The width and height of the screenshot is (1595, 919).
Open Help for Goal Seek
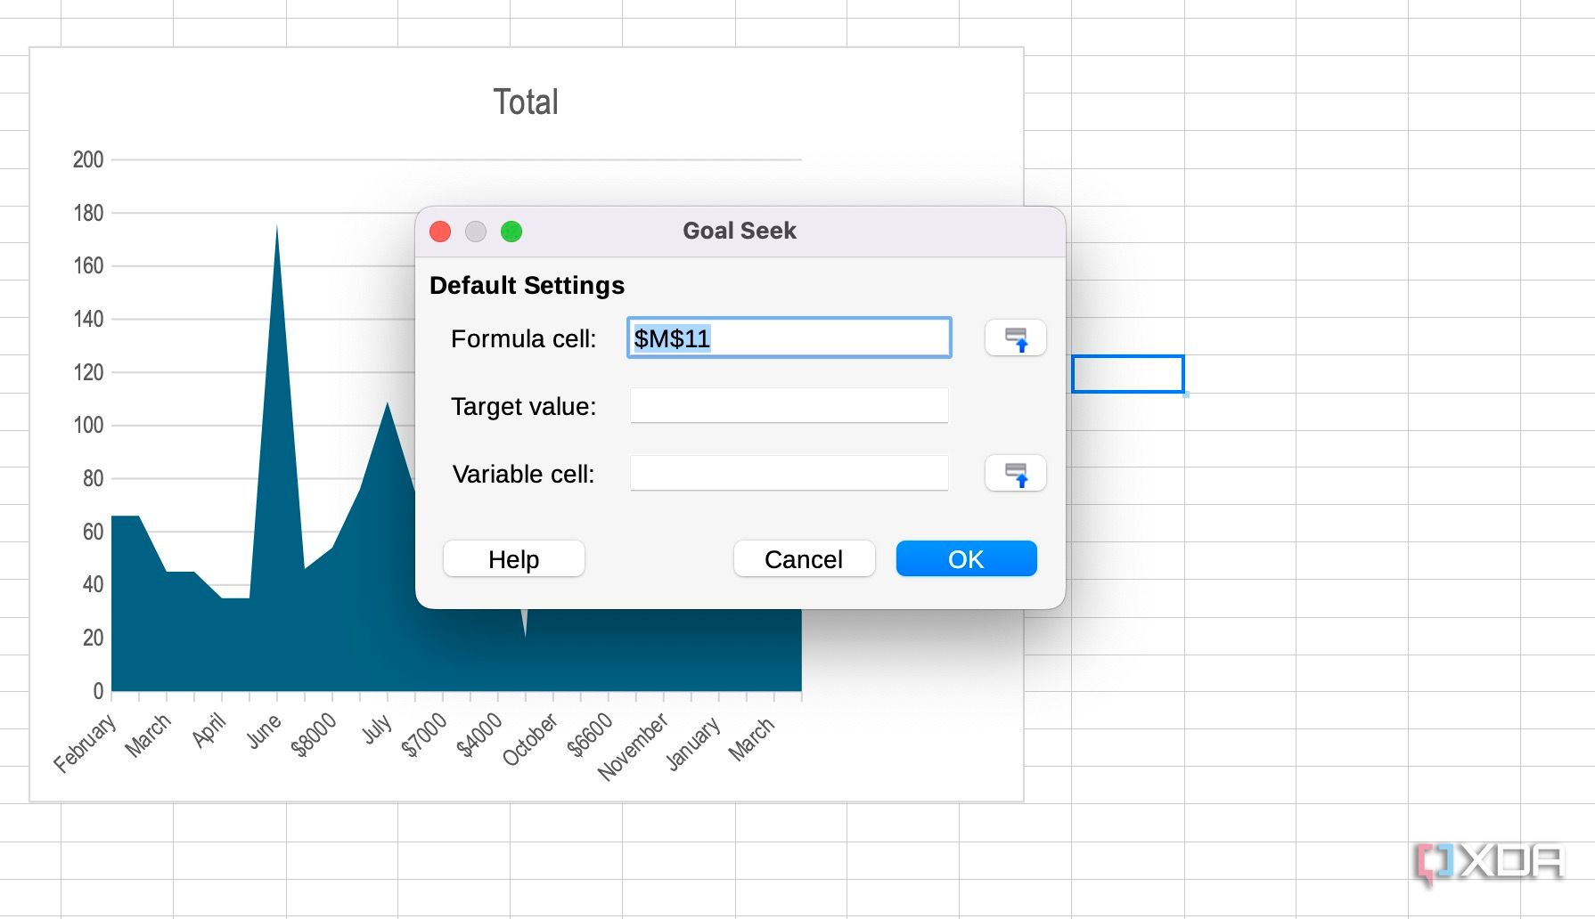click(514, 559)
